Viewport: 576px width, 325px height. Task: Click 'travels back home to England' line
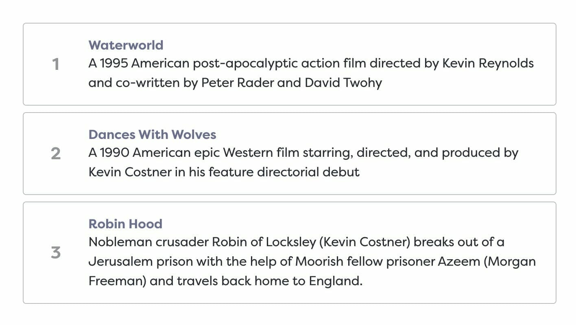point(225,281)
